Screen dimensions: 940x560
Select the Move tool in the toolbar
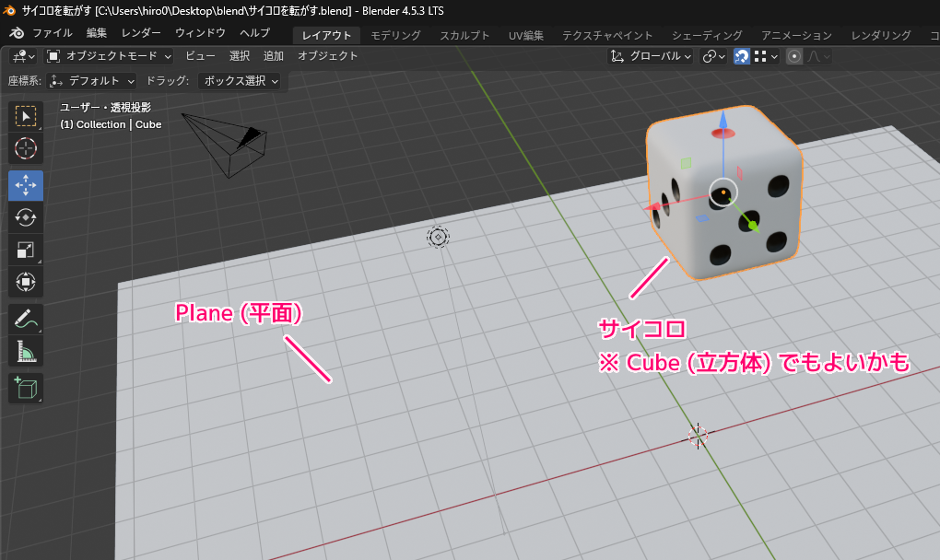pyautogui.click(x=26, y=185)
